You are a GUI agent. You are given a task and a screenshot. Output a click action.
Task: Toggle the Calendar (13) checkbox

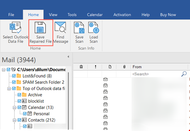(x=19, y=107)
